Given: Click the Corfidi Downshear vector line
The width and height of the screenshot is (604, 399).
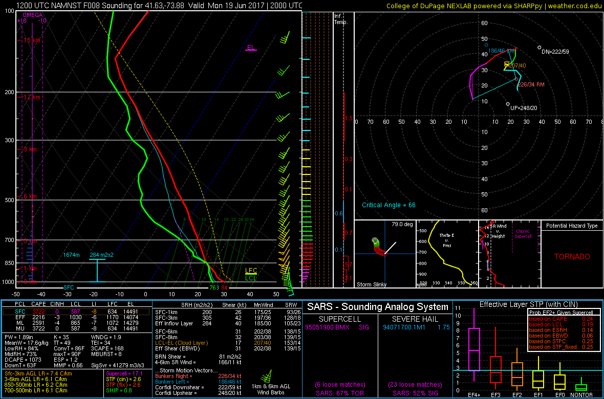Looking at the screenshot, I should point(198,387).
